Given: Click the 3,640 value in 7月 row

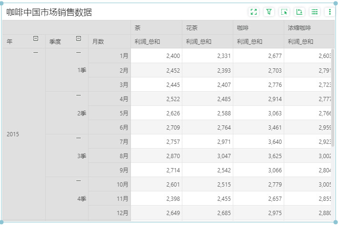Looking at the screenshot, I should (x=275, y=141).
